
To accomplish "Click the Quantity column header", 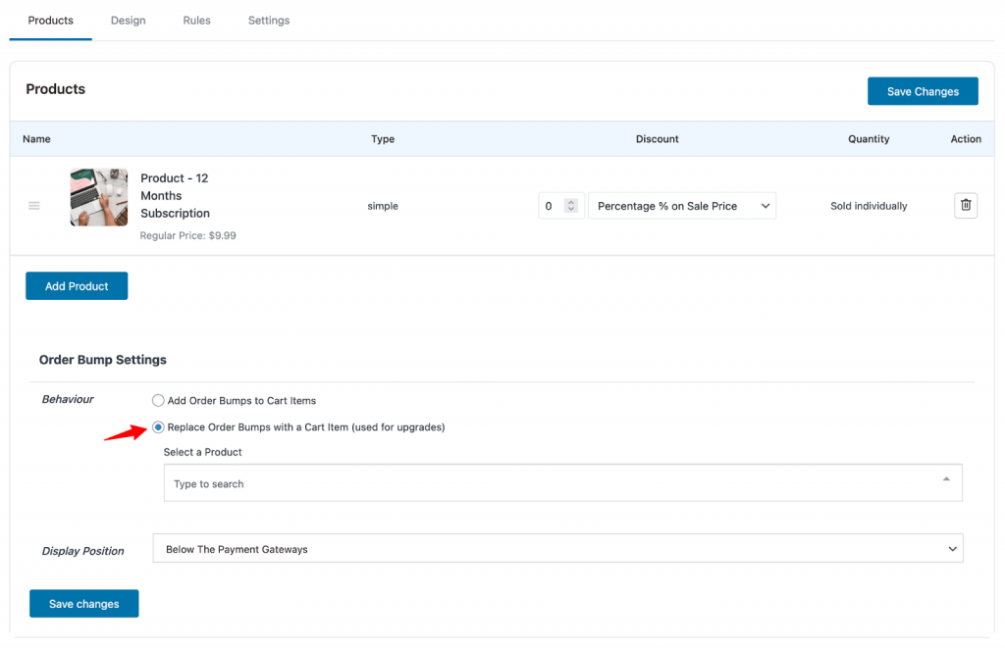I will pyautogui.click(x=869, y=139).
